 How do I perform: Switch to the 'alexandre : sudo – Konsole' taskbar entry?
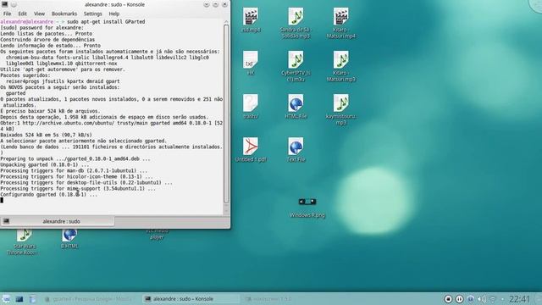(191, 299)
